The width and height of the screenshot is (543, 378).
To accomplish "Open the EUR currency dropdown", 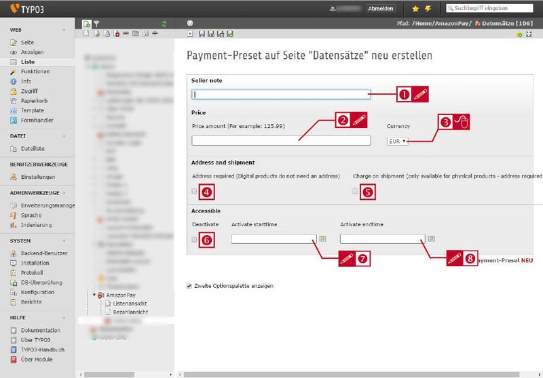I will [397, 141].
